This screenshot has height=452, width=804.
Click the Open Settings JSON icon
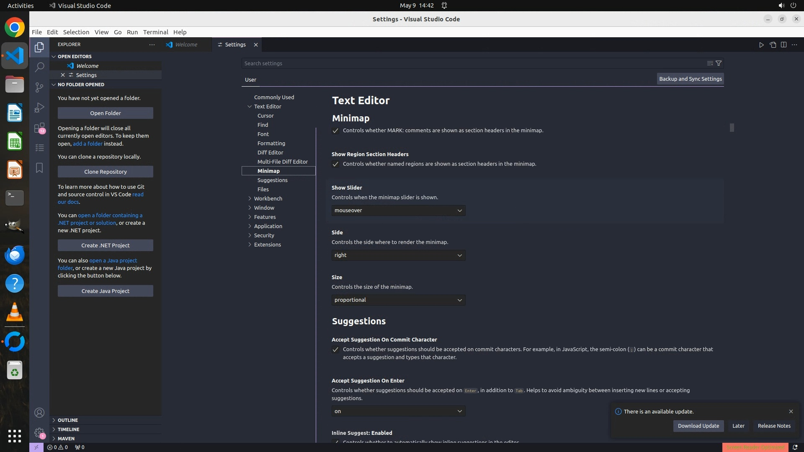773,45
